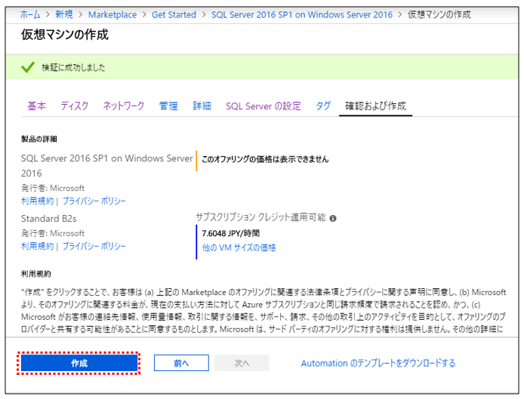Viewport: 524px width, 399px height.
Task: Click the 検証に成功しました message
Action: point(73,67)
